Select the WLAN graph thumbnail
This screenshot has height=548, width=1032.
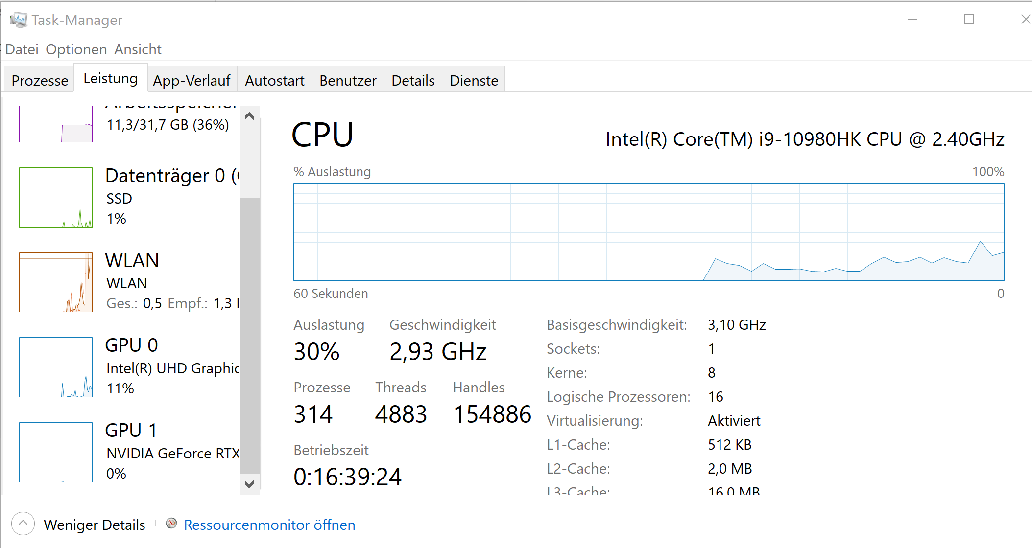(x=56, y=282)
